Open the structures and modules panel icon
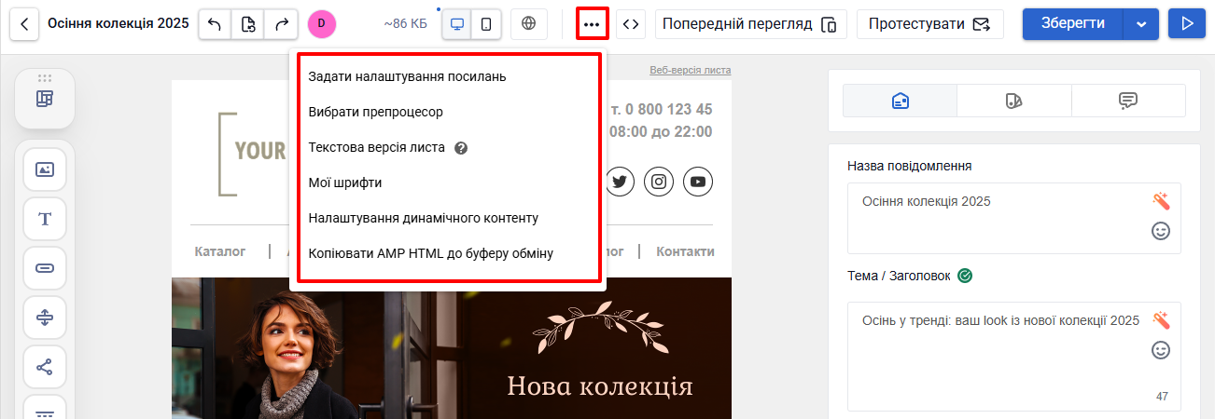Screen dimensions: 1215x419 [45, 99]
